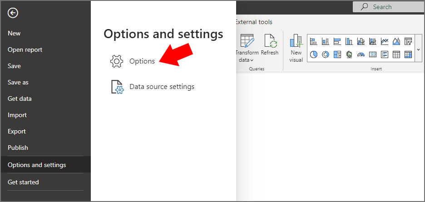The height and width of the screenshot is (202, 425).
Task: Choose Publish from the File menu
Action: point(18,148)
